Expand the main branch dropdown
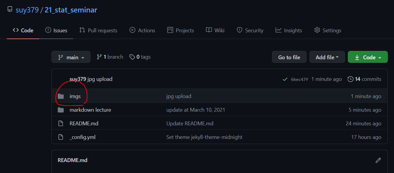 [71, 57]
